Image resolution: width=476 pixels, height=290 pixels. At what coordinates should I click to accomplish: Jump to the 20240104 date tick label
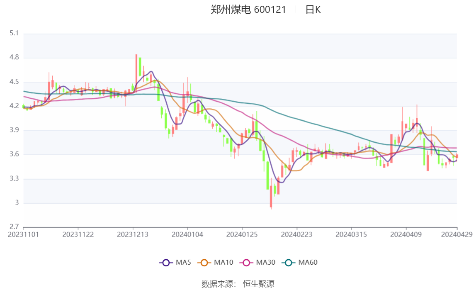coord(187,234)
